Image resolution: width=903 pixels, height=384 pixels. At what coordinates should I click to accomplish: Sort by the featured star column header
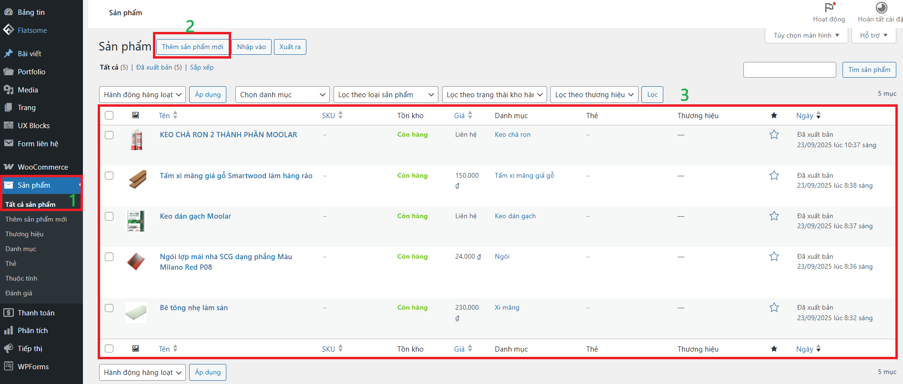pos(774,115)
